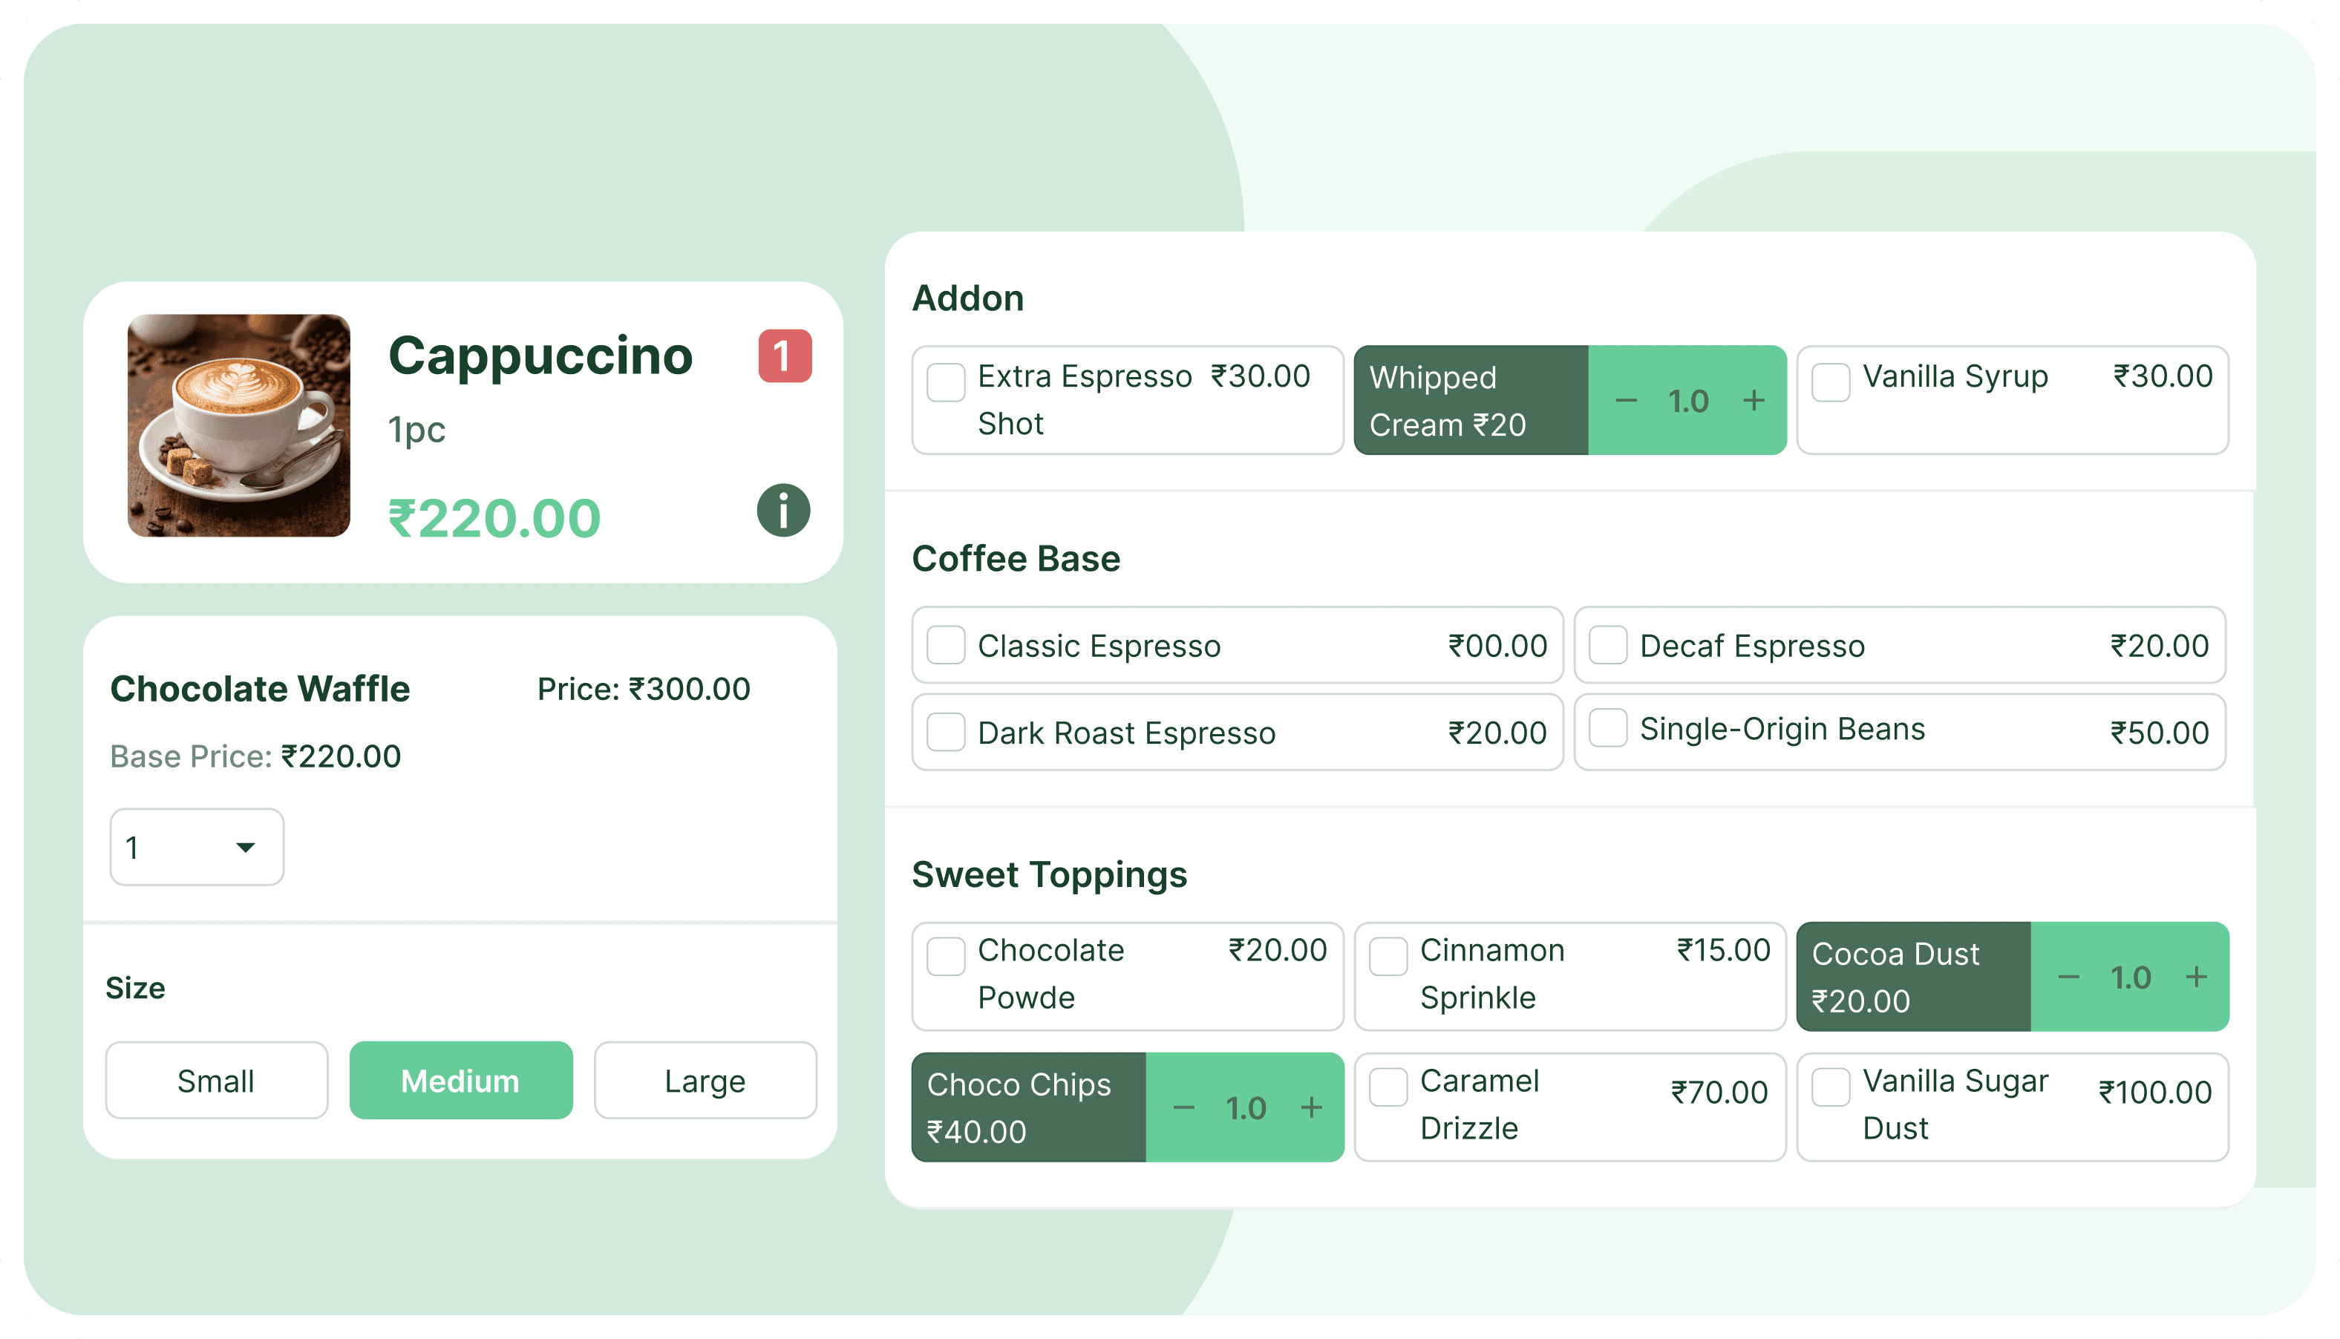Image resolution: width=2340 pixels, height=1339 pixels.
Task: Choose the Small size
Action: [x=216, y=1081]
